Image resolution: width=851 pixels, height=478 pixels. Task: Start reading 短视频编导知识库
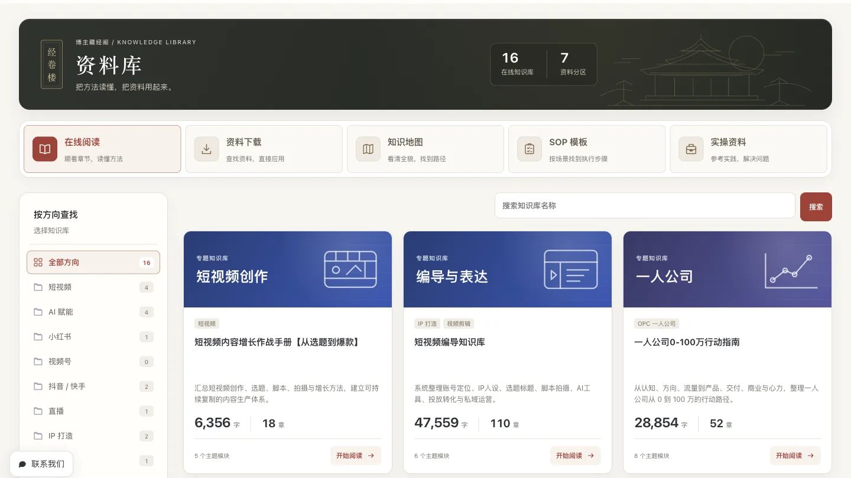(575, 456)
